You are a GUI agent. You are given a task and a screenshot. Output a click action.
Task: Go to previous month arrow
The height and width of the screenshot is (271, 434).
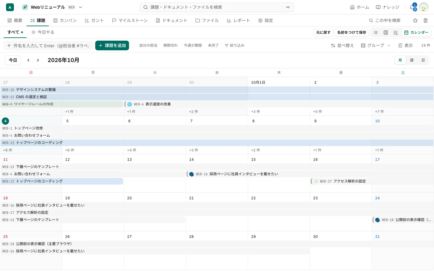(x=28, y=60)
